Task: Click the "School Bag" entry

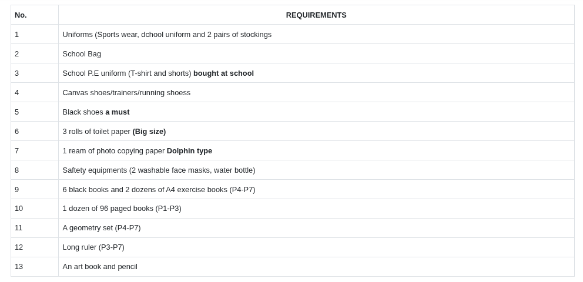Action: point(82,54)
